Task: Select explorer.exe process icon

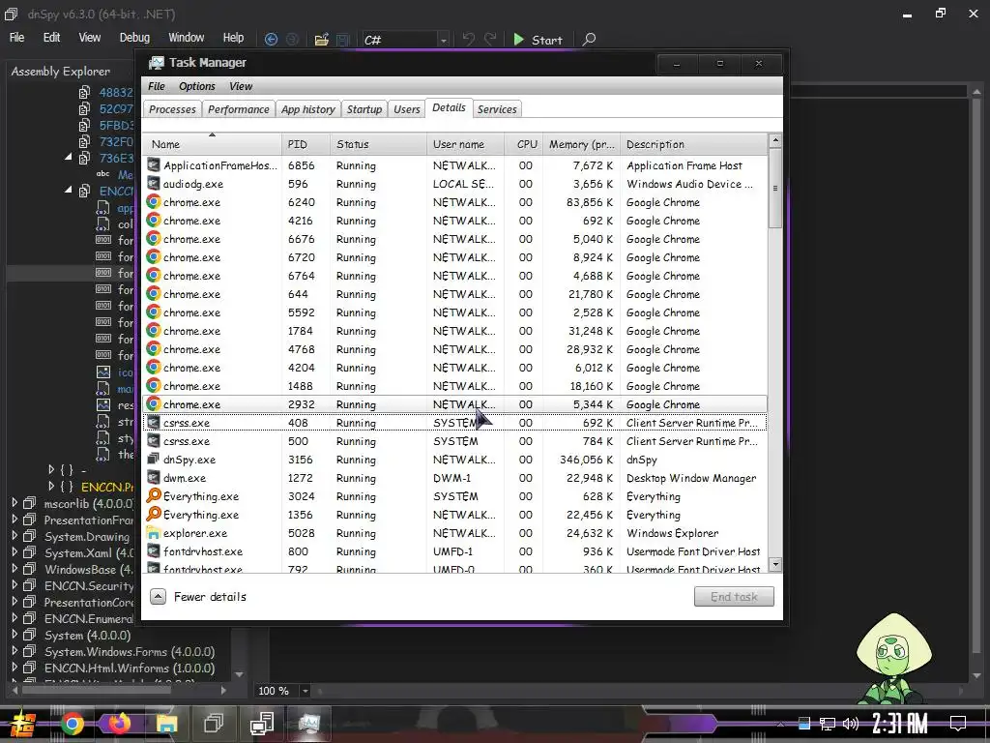Action: [154, 533]
